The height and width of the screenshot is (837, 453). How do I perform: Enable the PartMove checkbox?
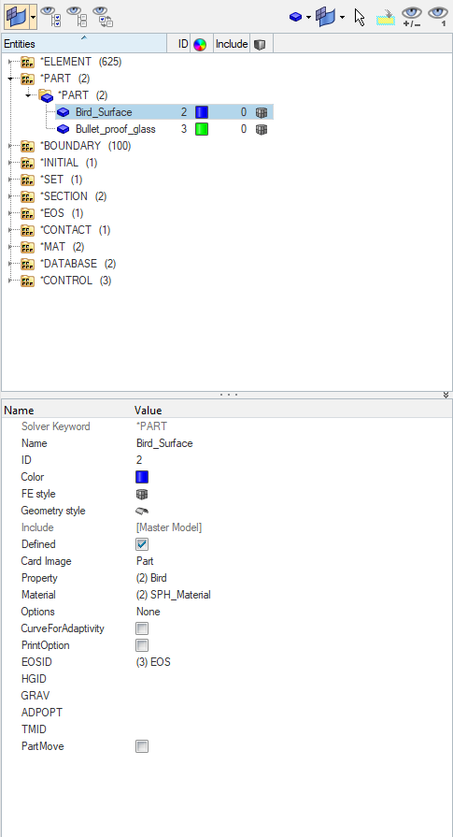[142, 746]
